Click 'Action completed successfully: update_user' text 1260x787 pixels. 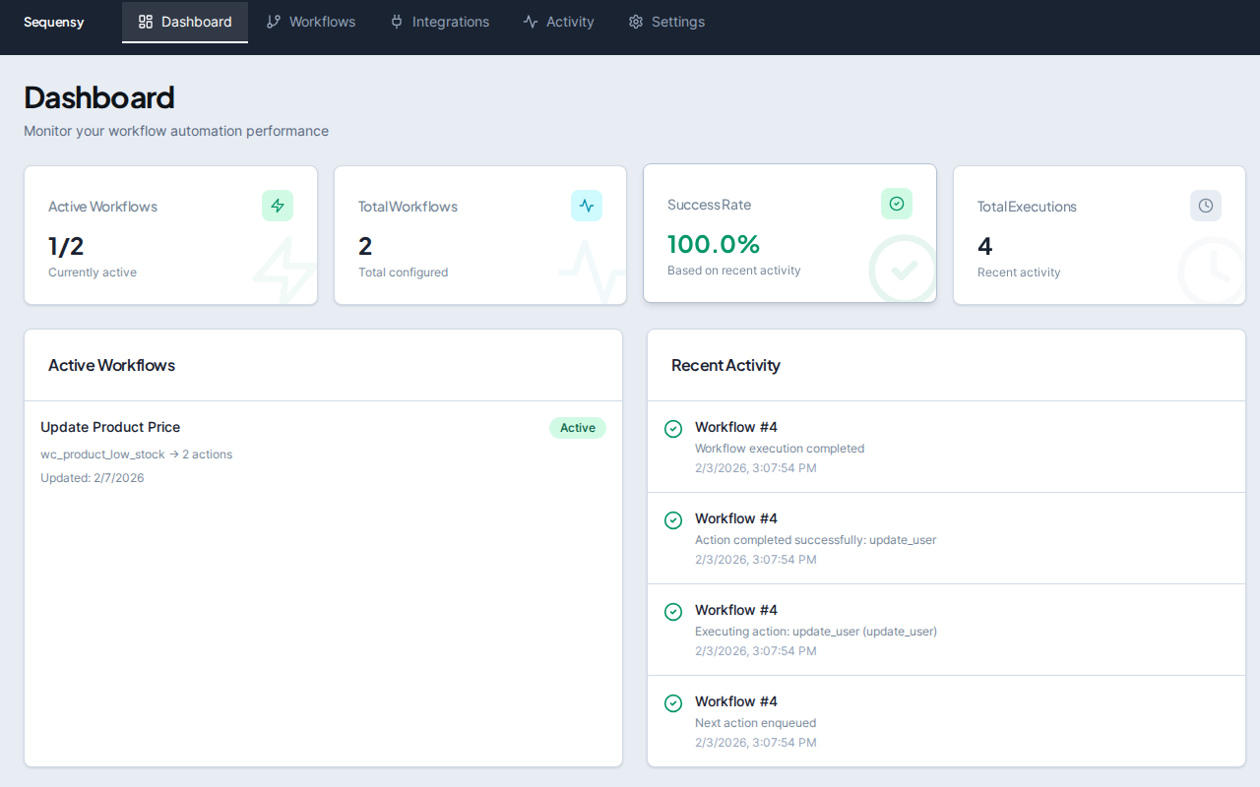pos(816,540)
